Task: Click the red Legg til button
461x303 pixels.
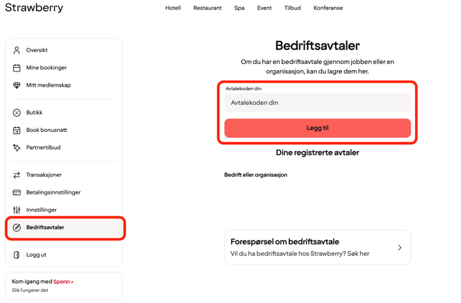Action: [317, 128]
